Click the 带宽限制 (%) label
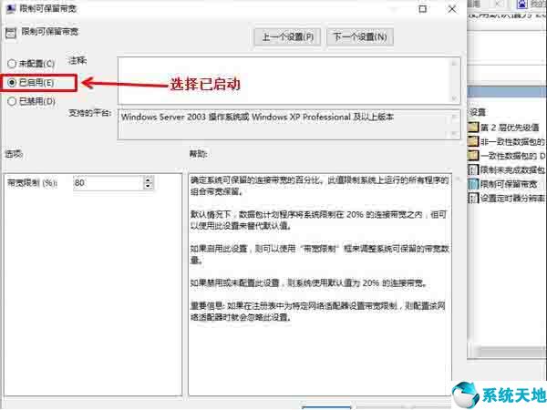 pyautogui.click(x=33, y=183)
